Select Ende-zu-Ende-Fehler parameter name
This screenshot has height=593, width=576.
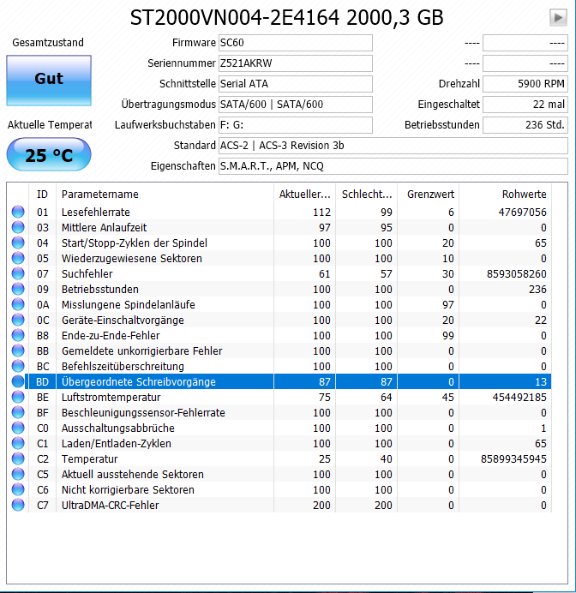pos(111,335)
